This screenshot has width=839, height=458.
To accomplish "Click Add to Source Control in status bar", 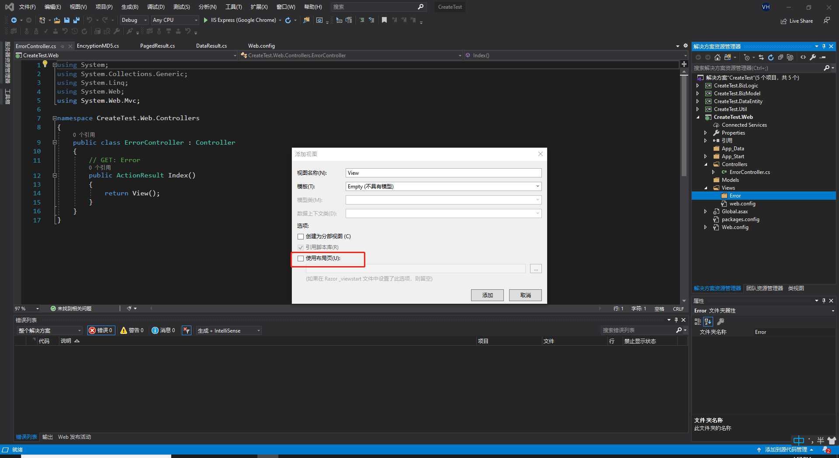I will [786, 450].
